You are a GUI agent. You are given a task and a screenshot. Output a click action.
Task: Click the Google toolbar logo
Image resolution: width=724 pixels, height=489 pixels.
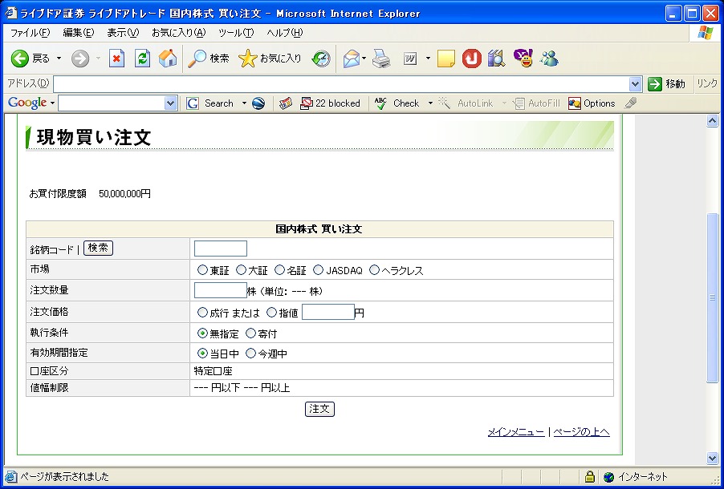pos(27,103)
